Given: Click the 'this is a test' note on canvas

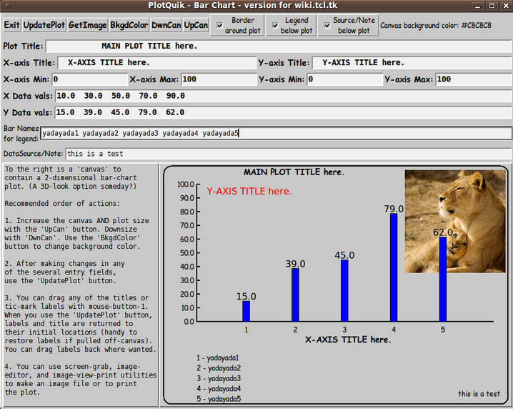Looking at the screenshot, I should tap(479, 393).
